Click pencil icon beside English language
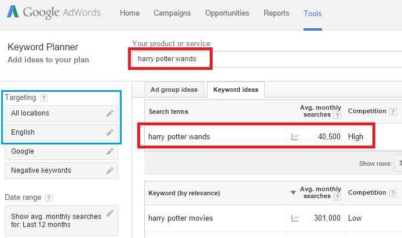The image size is (402, 238). 109,132
